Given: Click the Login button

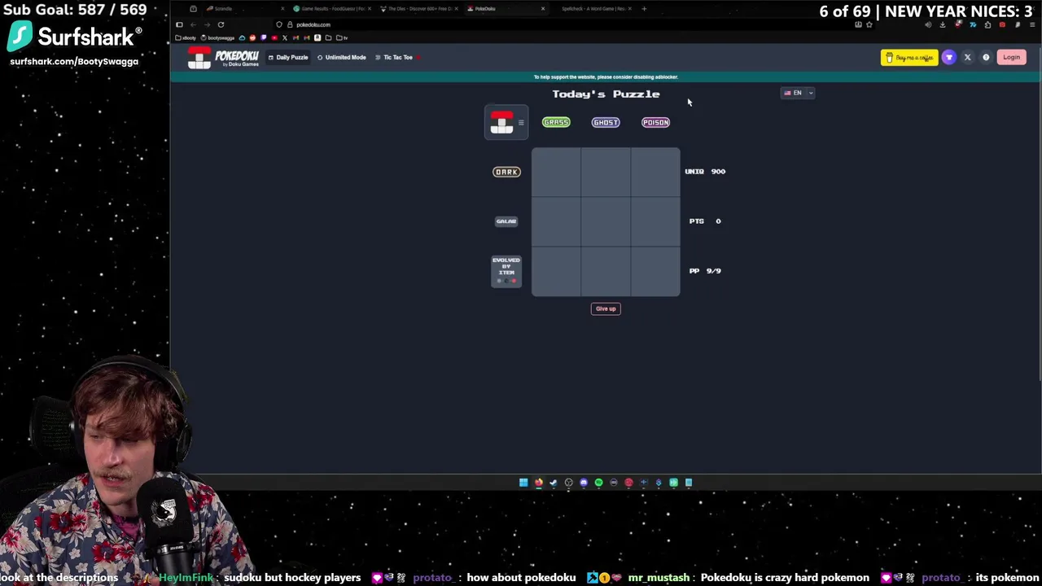Looking at the screenshot, I should pos(1011,57).
